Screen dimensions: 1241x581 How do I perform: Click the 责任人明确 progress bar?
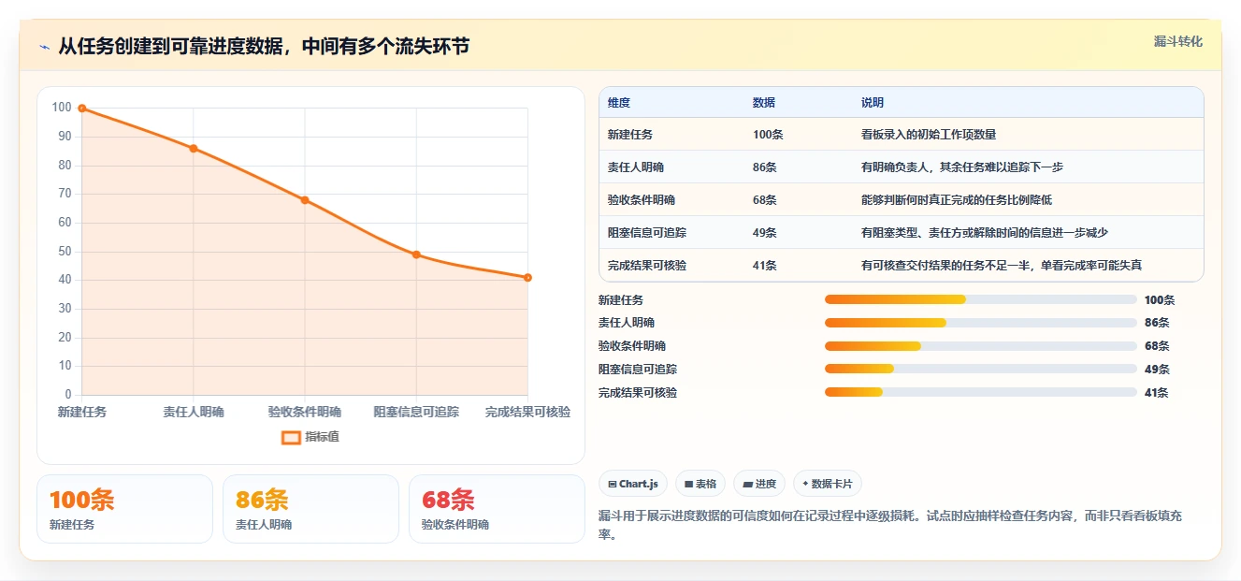tap(981, 323)
